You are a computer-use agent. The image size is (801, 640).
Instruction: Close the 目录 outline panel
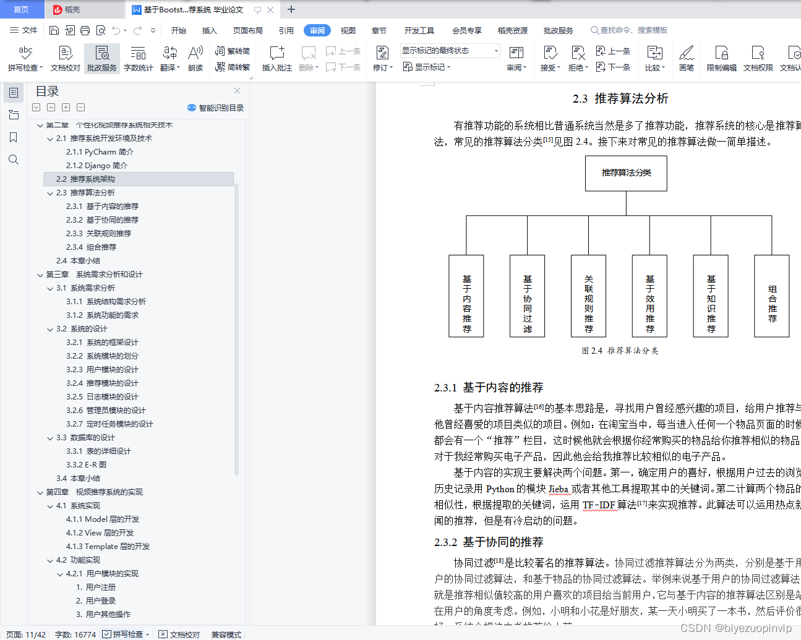point(237,91)
